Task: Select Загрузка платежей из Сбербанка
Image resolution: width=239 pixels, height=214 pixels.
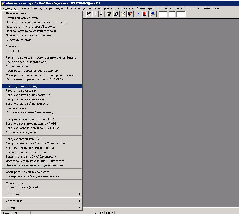Action: pos(28,95)
